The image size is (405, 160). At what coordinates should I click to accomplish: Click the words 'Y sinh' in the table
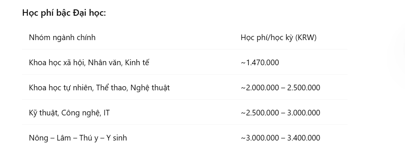(116, 138)
